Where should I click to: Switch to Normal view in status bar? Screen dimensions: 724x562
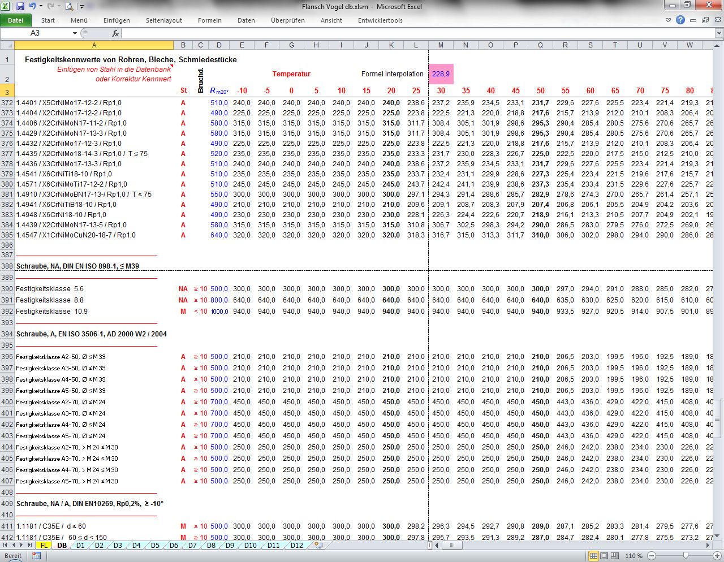pyautogui.click(x=593, y=556)
